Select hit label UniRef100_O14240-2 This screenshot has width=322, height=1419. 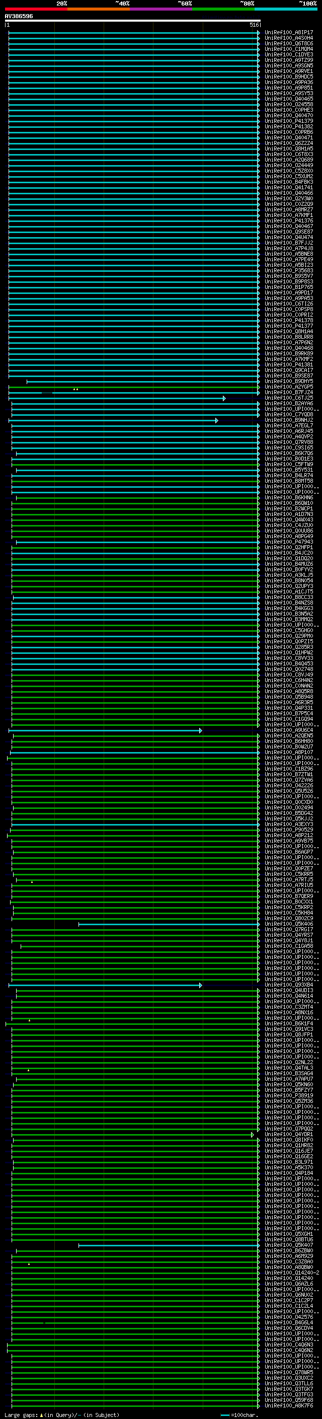292,1273
